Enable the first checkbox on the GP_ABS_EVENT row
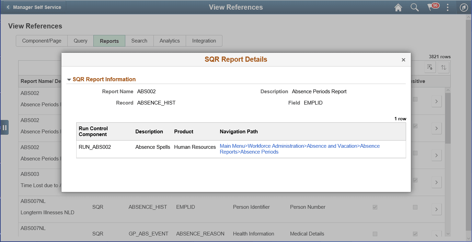 375,234
